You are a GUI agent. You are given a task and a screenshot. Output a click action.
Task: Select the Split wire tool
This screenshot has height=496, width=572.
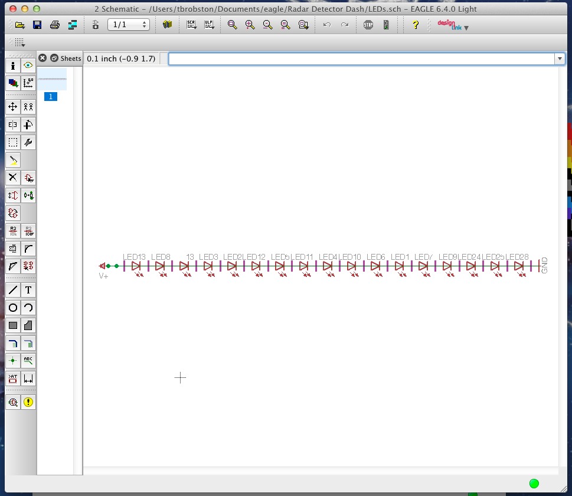13,266
